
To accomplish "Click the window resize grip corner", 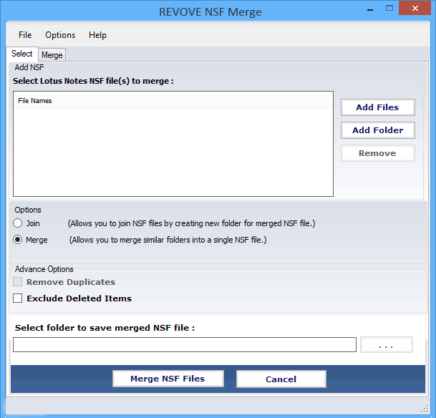I will [x=425, y=409].
